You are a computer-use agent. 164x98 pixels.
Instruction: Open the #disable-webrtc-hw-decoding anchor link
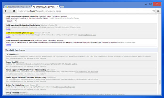coord(87,72)
